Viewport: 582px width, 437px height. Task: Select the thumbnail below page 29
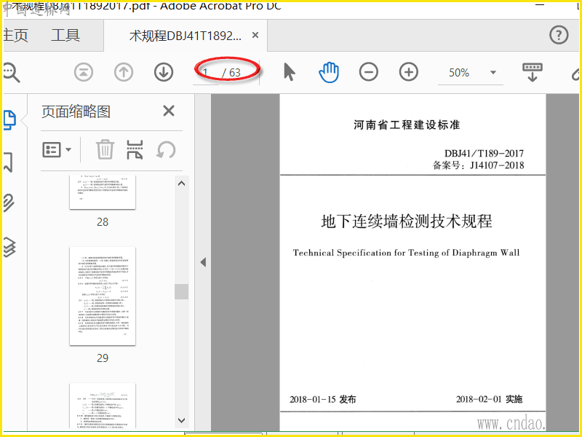(x=103, y=406)
